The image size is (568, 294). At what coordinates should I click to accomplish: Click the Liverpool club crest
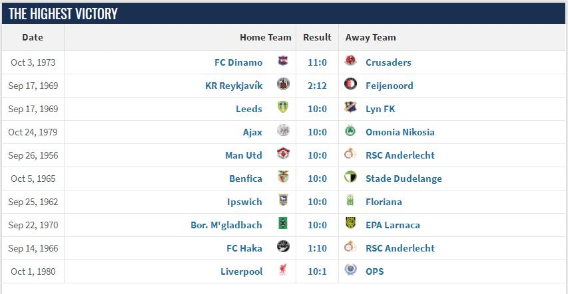283,269
